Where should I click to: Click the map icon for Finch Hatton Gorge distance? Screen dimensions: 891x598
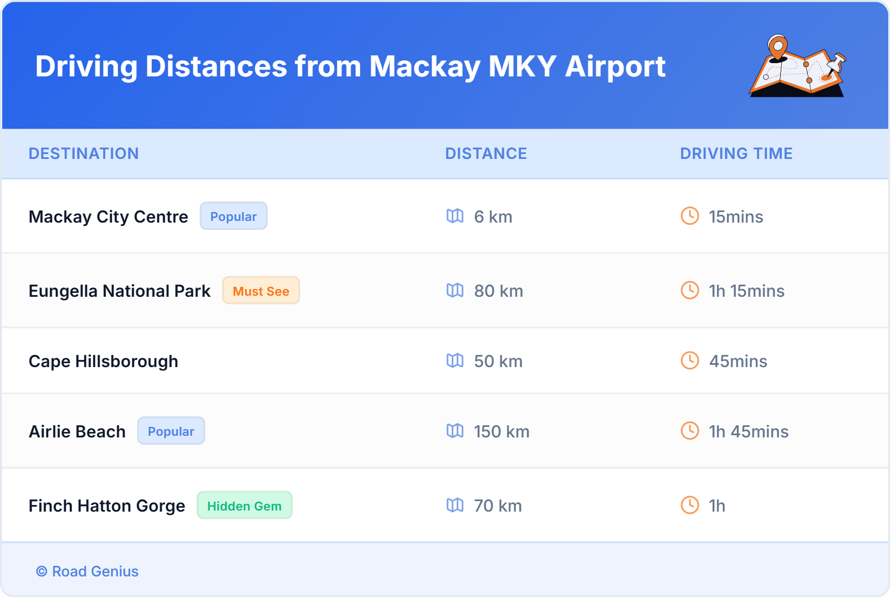(455, 506)
